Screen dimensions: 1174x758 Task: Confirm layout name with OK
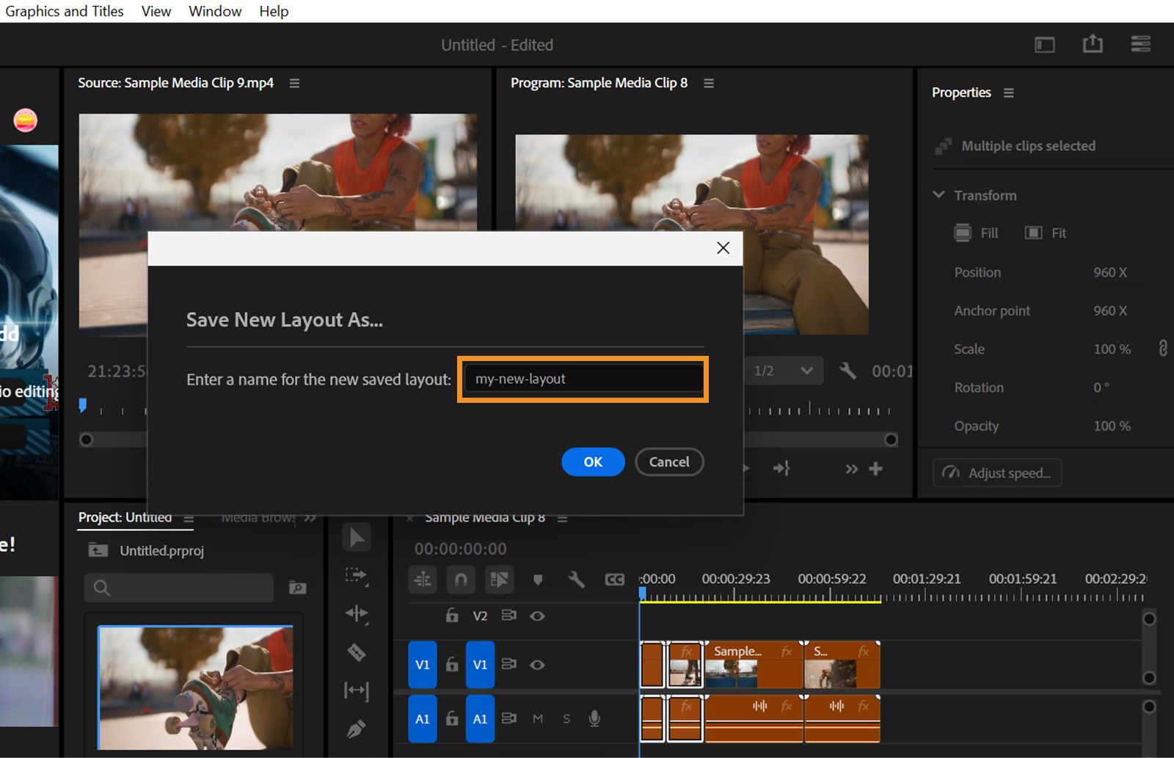[593, 462]
